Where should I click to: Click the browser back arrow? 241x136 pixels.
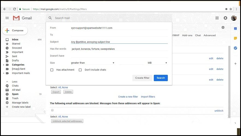(x=5, y=9)
